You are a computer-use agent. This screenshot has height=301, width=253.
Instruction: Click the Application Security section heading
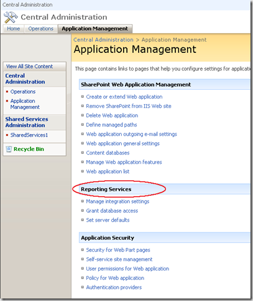coord(108,238)
